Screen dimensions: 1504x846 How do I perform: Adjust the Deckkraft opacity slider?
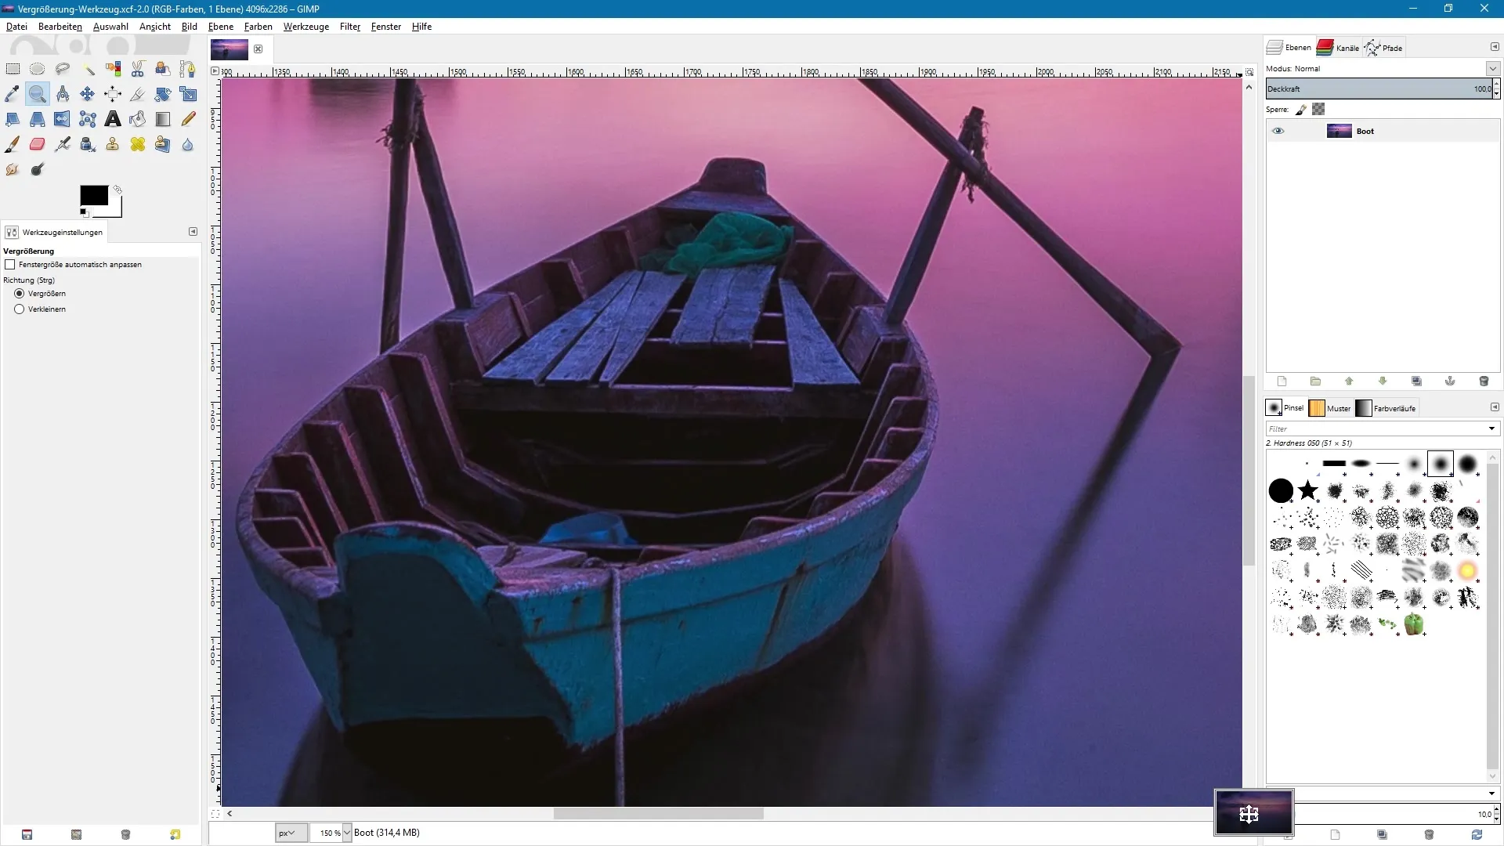1379,89
